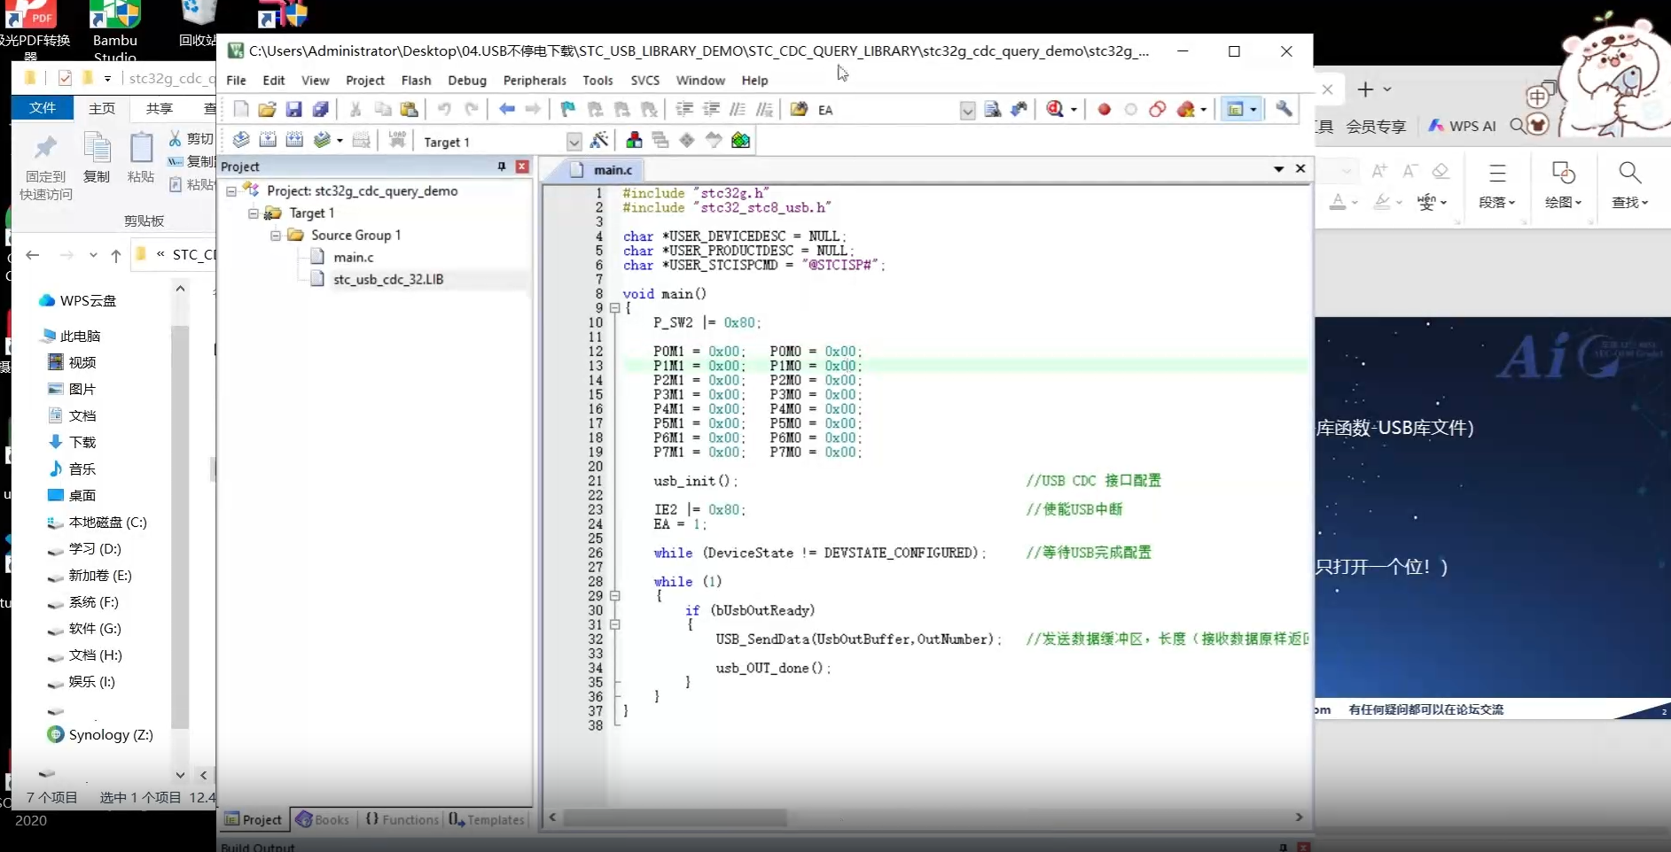The width and height of the screenshot is (1671, 852).
Task: Click 会员专享 in WPS
Action: [x=1376, y=126]
